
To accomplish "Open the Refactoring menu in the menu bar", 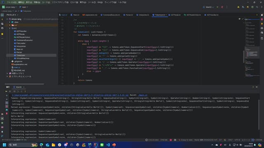I will [60, 2].
